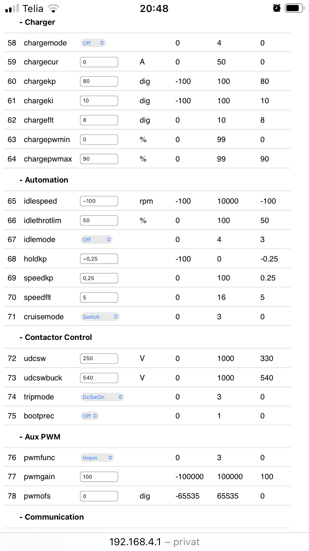Open the chargemode dropdown
The image size is (309, 551).
[93, 43]
